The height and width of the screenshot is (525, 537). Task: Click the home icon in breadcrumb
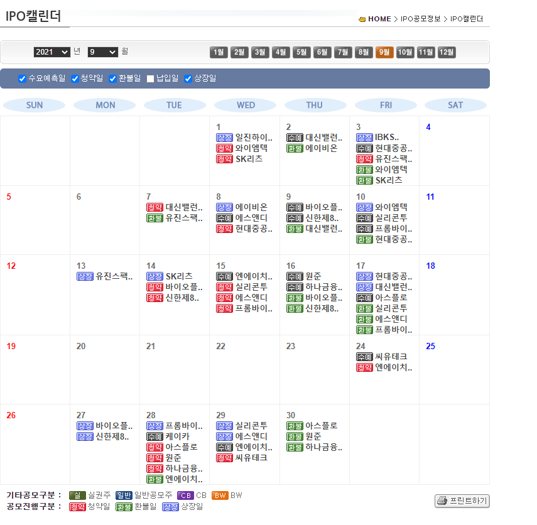362,19
